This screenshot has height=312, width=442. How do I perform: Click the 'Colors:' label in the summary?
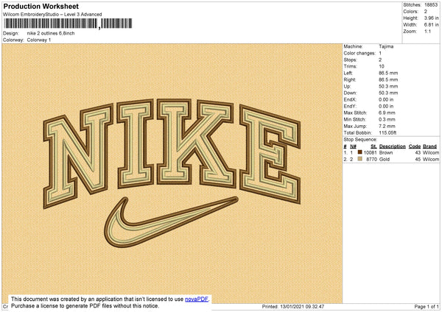click(x=410, y=12)
